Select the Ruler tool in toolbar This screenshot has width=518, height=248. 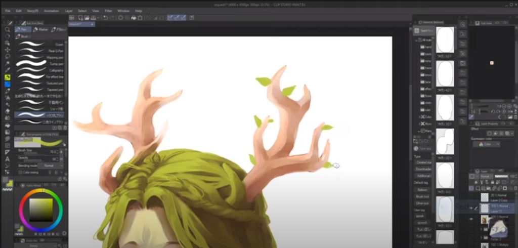point(7,152)
